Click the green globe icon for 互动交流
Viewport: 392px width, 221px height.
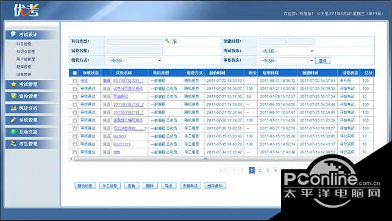coord(13,132)
